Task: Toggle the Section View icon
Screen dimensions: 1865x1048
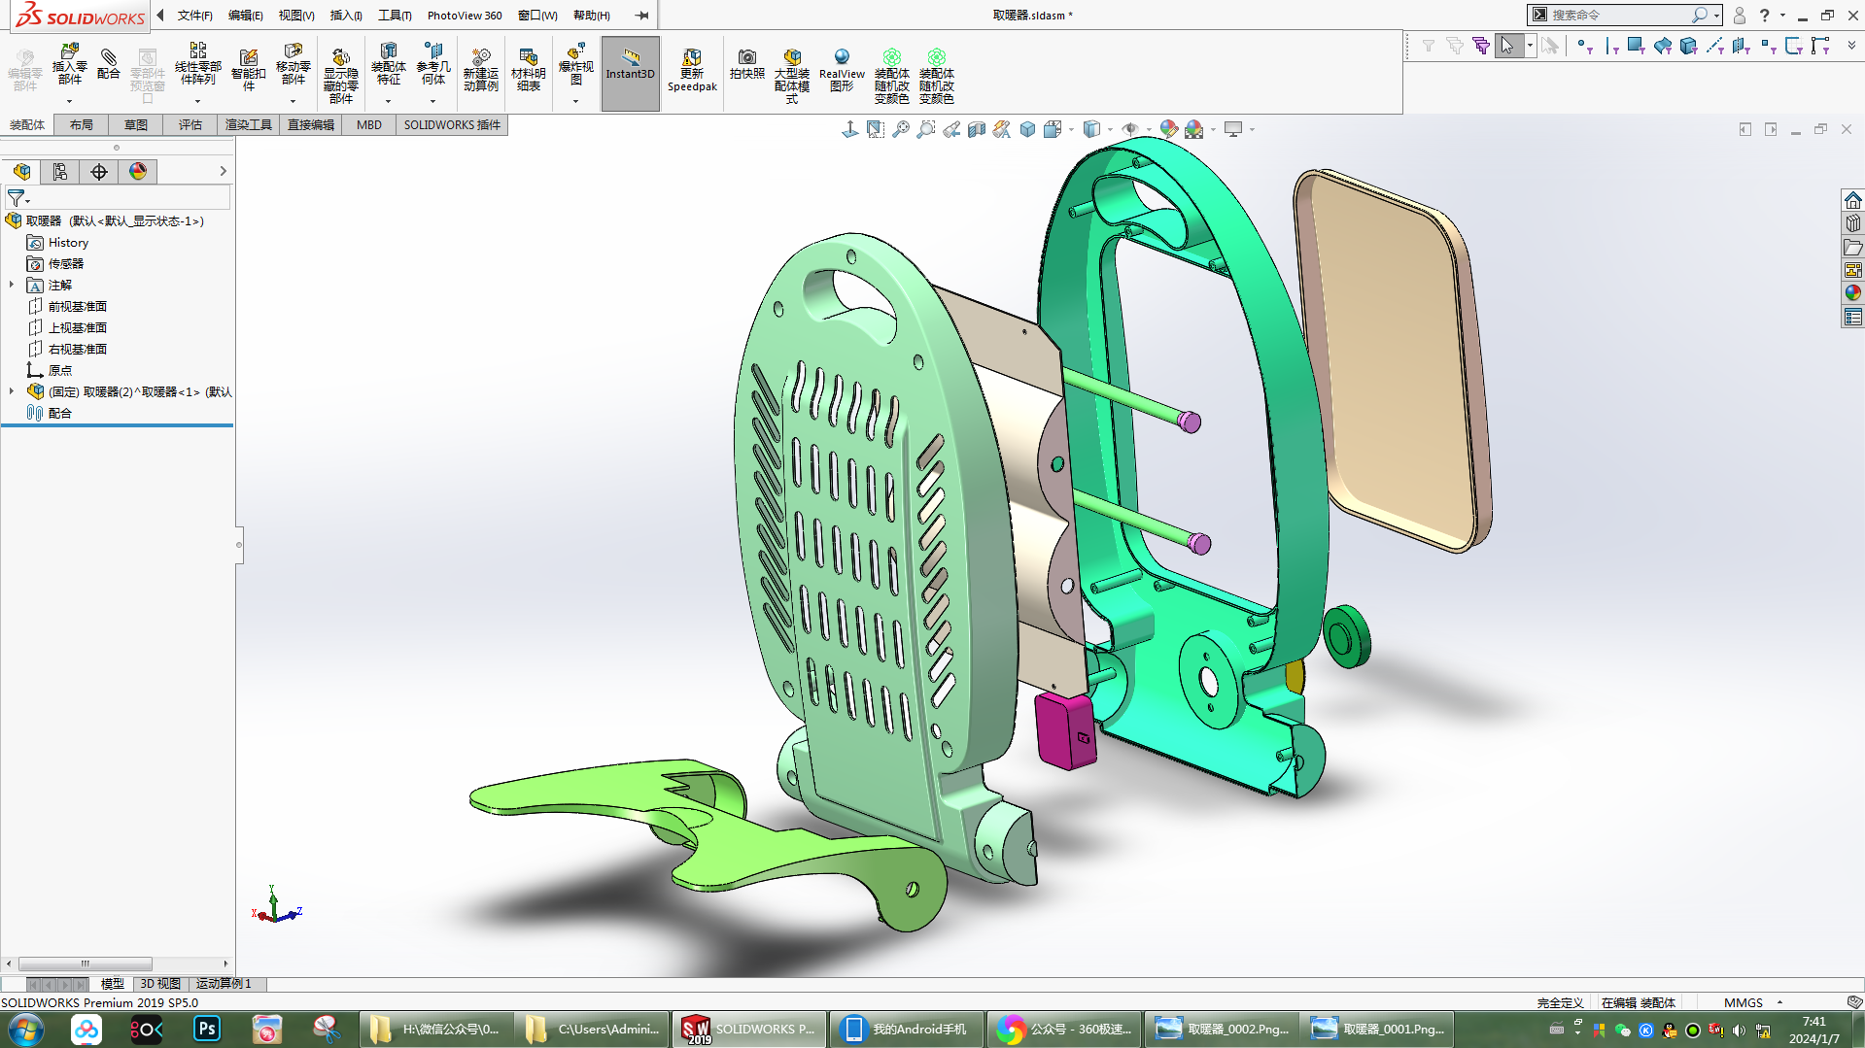Action: pos(977,129)
